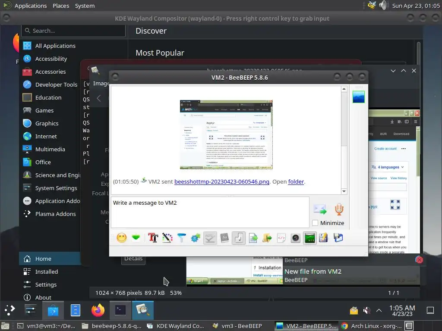Click the Search field in Discover
The image size is (442, 331).
[x=73, y=31]
